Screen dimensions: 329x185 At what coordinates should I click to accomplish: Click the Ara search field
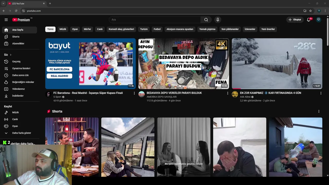155,20
